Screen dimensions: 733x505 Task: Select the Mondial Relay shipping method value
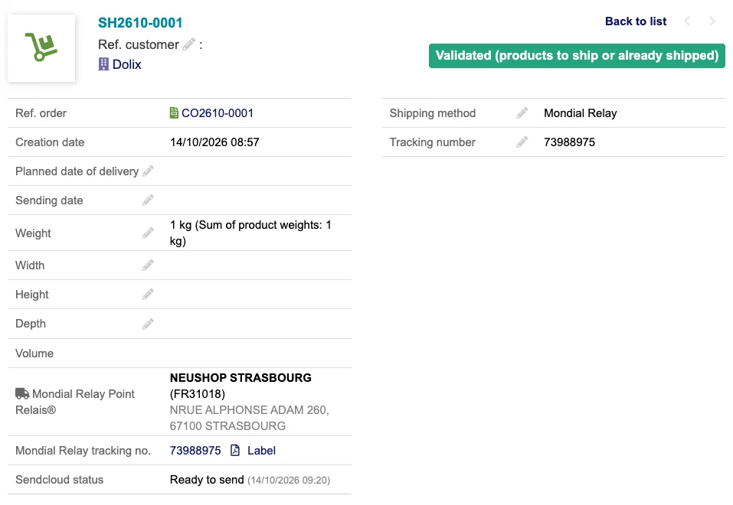(580, 113)
